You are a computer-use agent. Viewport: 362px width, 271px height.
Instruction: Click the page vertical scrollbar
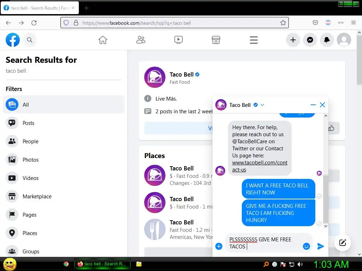(359, 60)
